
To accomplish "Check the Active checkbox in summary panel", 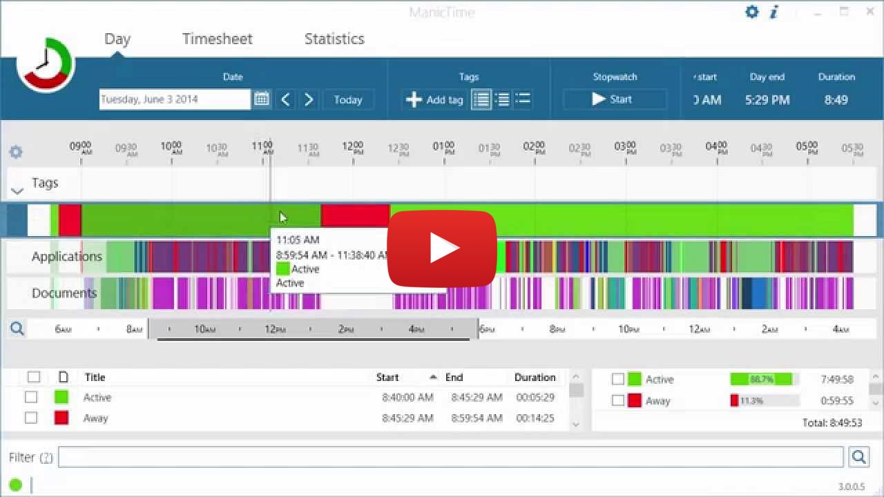I will (x=618, y=379).
